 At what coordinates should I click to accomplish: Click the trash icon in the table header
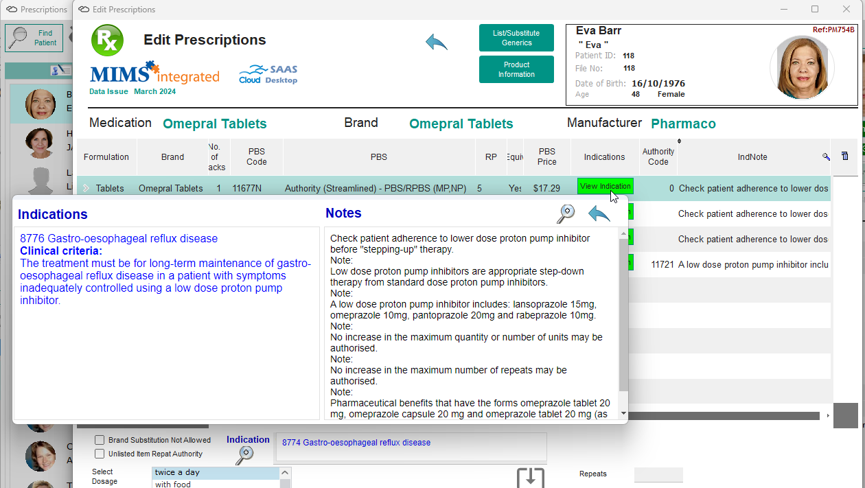tap(844, 156)
